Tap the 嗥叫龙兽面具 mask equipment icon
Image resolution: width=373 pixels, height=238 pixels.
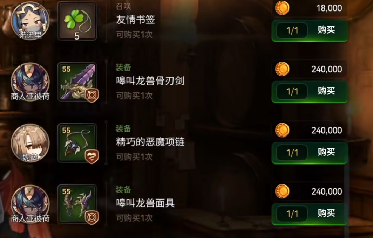pos(77,204)
